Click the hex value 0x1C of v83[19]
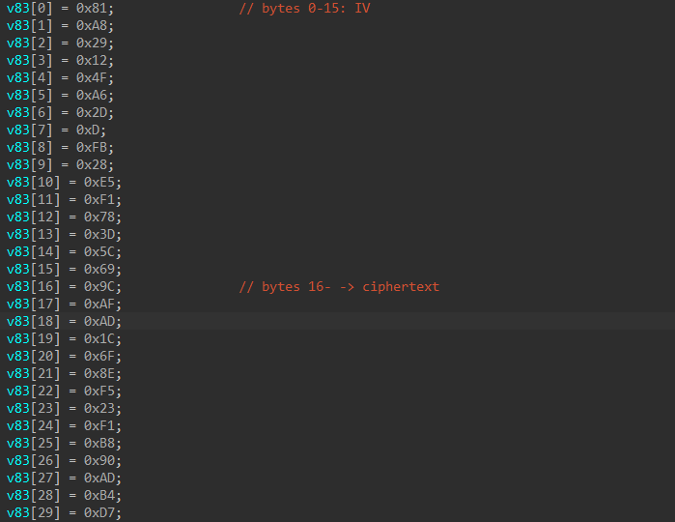 102,339
